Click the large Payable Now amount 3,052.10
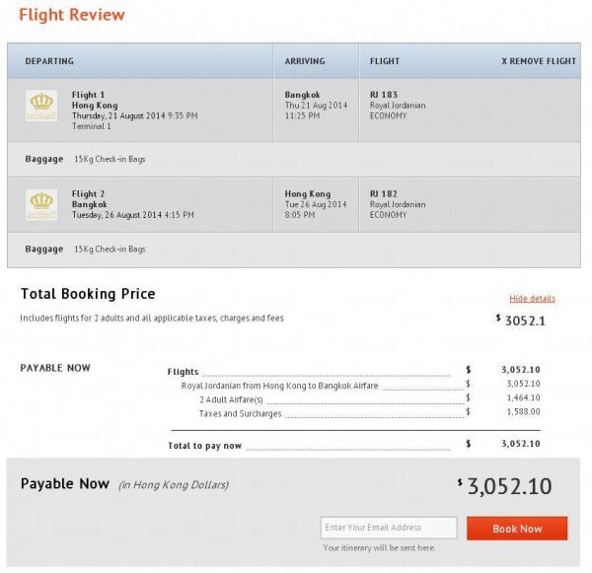The height and width of the screenshot is (573, 592). [508, 486]
